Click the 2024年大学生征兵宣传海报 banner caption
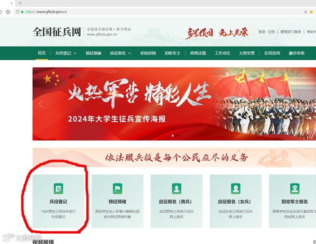Screen dimensions: 316x244 117,119
